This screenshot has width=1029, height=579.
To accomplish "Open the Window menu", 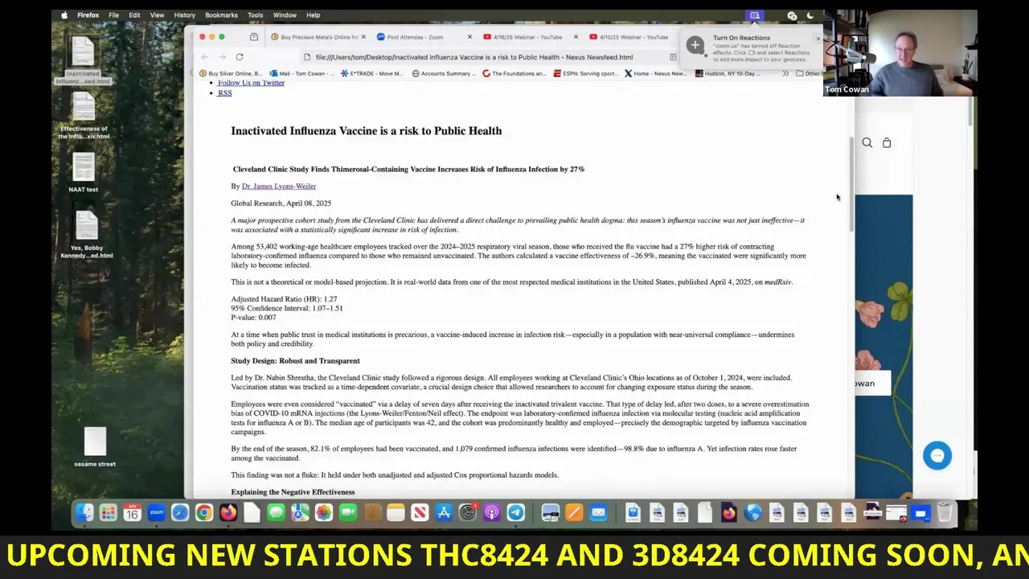I will pos(285,15).
